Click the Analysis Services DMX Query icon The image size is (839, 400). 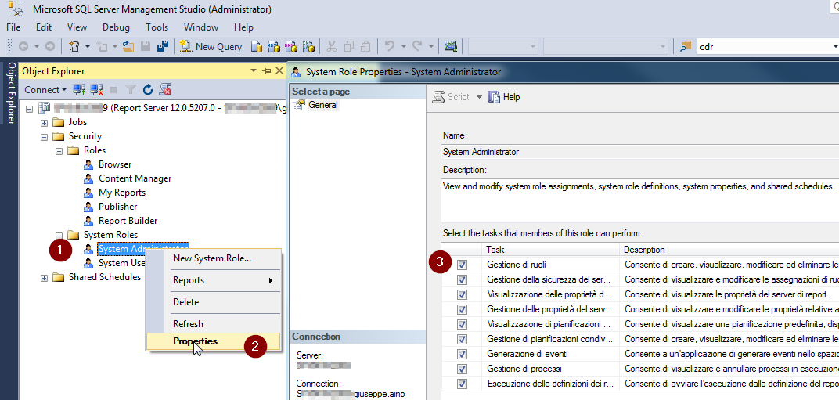[x=290, y=47]
